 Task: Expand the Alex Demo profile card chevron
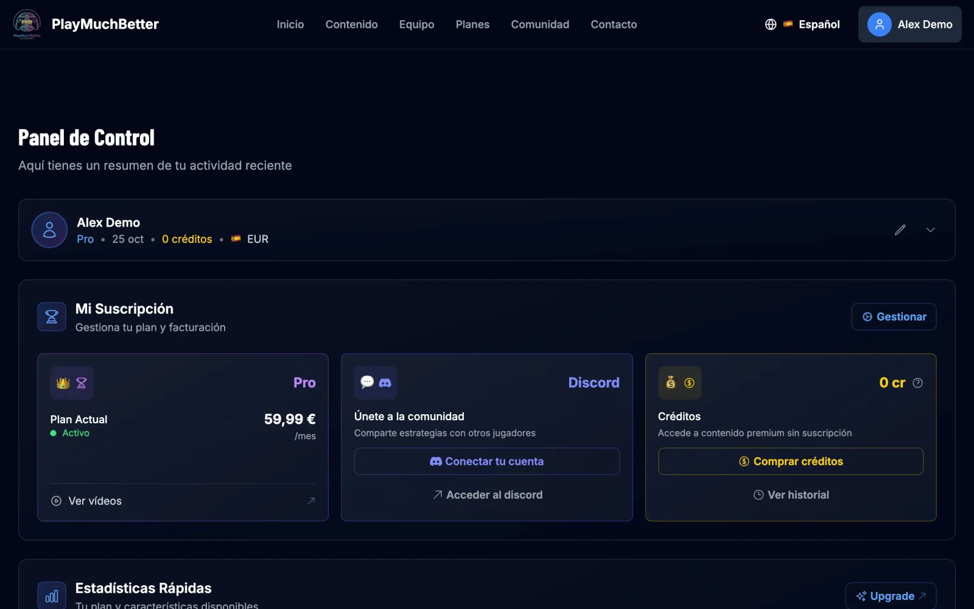[x=930, y=230]
